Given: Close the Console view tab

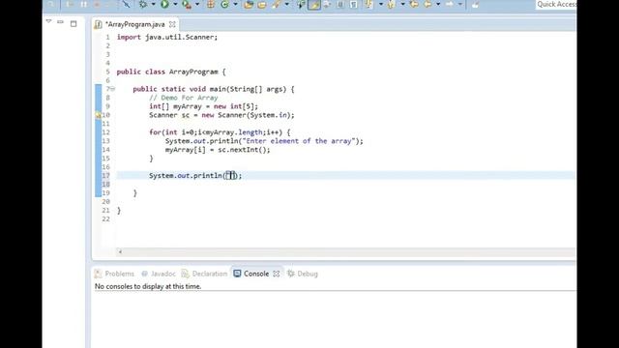Looking at the screenshot, I should [x=277, y=274].
